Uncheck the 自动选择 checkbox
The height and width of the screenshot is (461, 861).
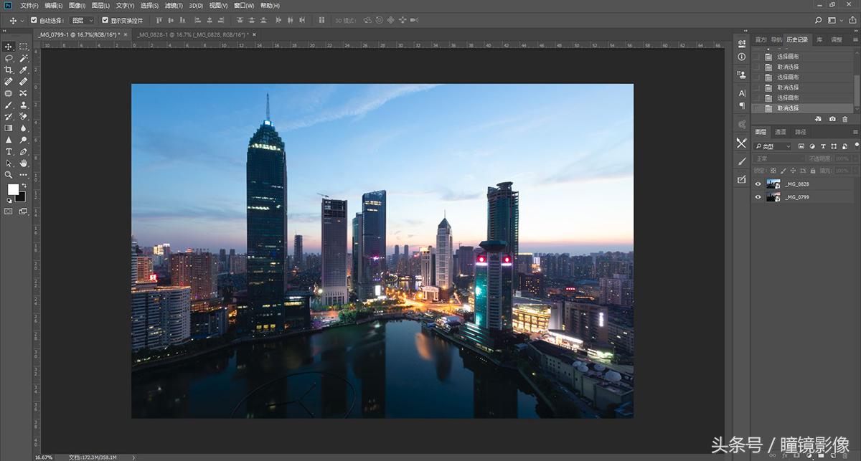(x=34, y=21)
